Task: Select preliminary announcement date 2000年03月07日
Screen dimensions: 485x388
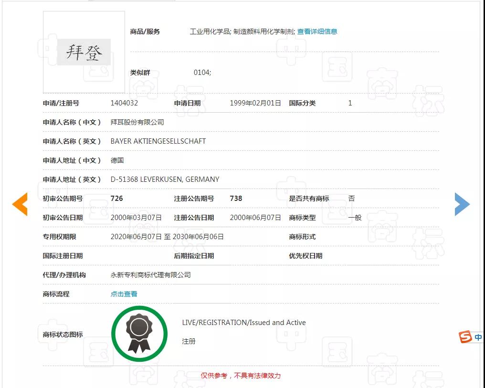Action: click(x=136, y=218)
